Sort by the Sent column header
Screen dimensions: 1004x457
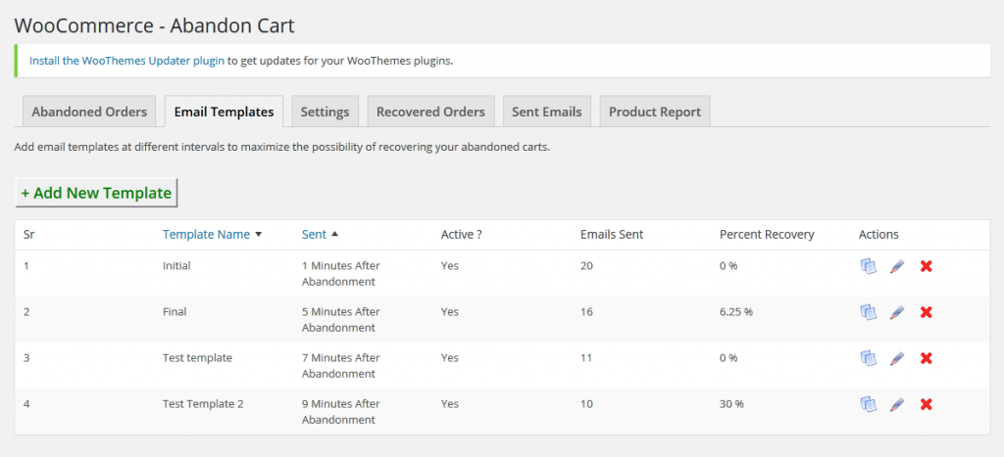314,235
